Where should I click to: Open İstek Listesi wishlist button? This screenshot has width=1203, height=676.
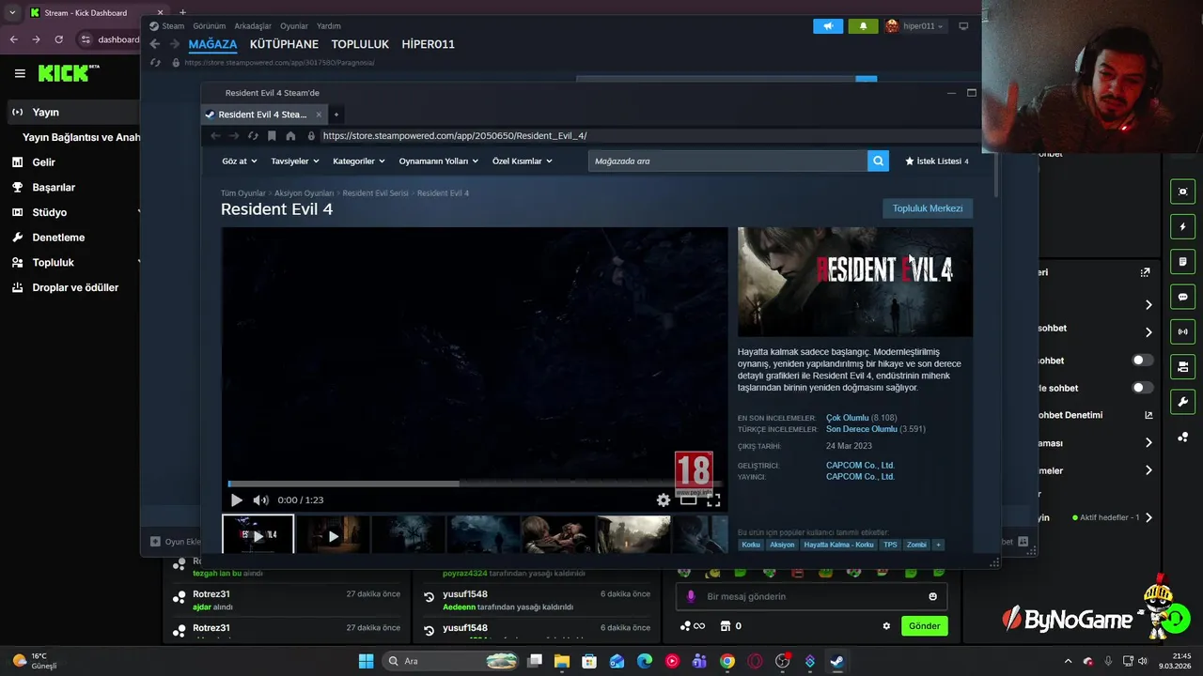tap(936, 161)
